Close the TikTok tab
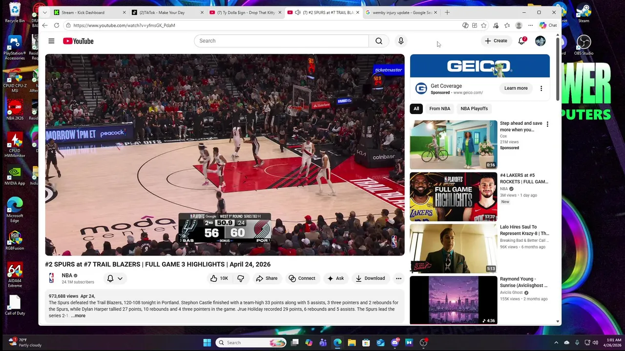The width and height of the screenshot is (625, 351). click(x=202, y=13)
